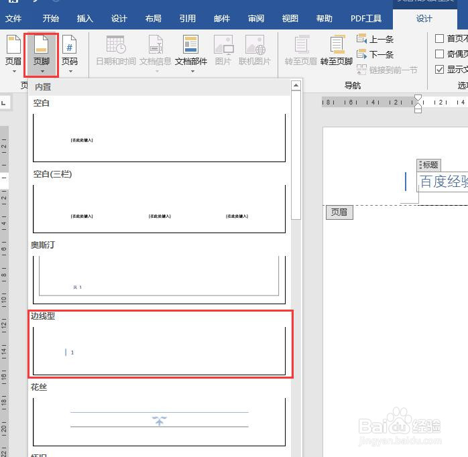Screen dimensions: 468x457
Task: Open the document 设计 tab next to 插入
Action: point(119,19)
